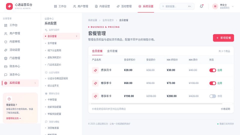Viewport: 240px width, 135px height.
Task: Disable the 臻享季卡 status toggle
Action: [x=213, y=83]
